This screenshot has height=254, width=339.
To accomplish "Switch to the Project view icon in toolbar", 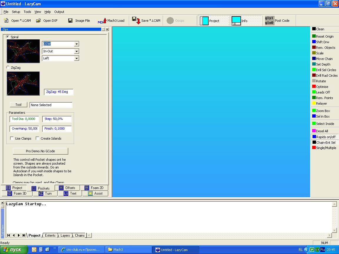I will coord(204,21).
